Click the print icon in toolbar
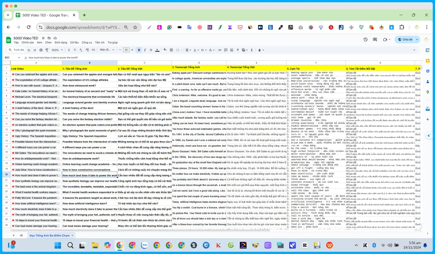The height and width of the screenshot is (254, 435). (41, 50)
